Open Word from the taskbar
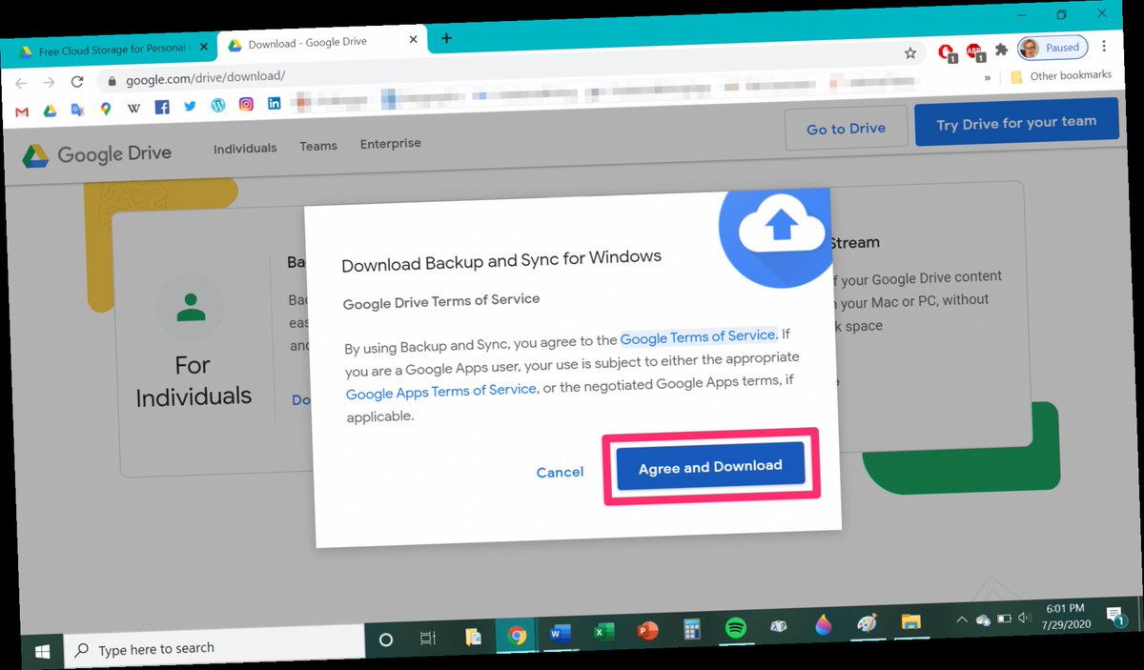 558,632
